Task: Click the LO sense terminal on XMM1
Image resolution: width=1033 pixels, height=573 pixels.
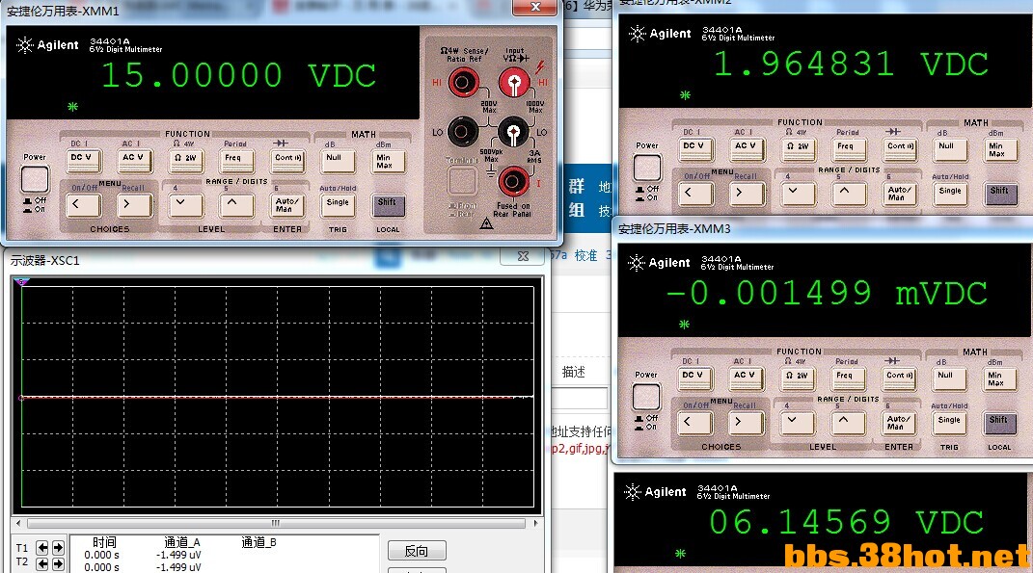Action: tap(462, 132)
